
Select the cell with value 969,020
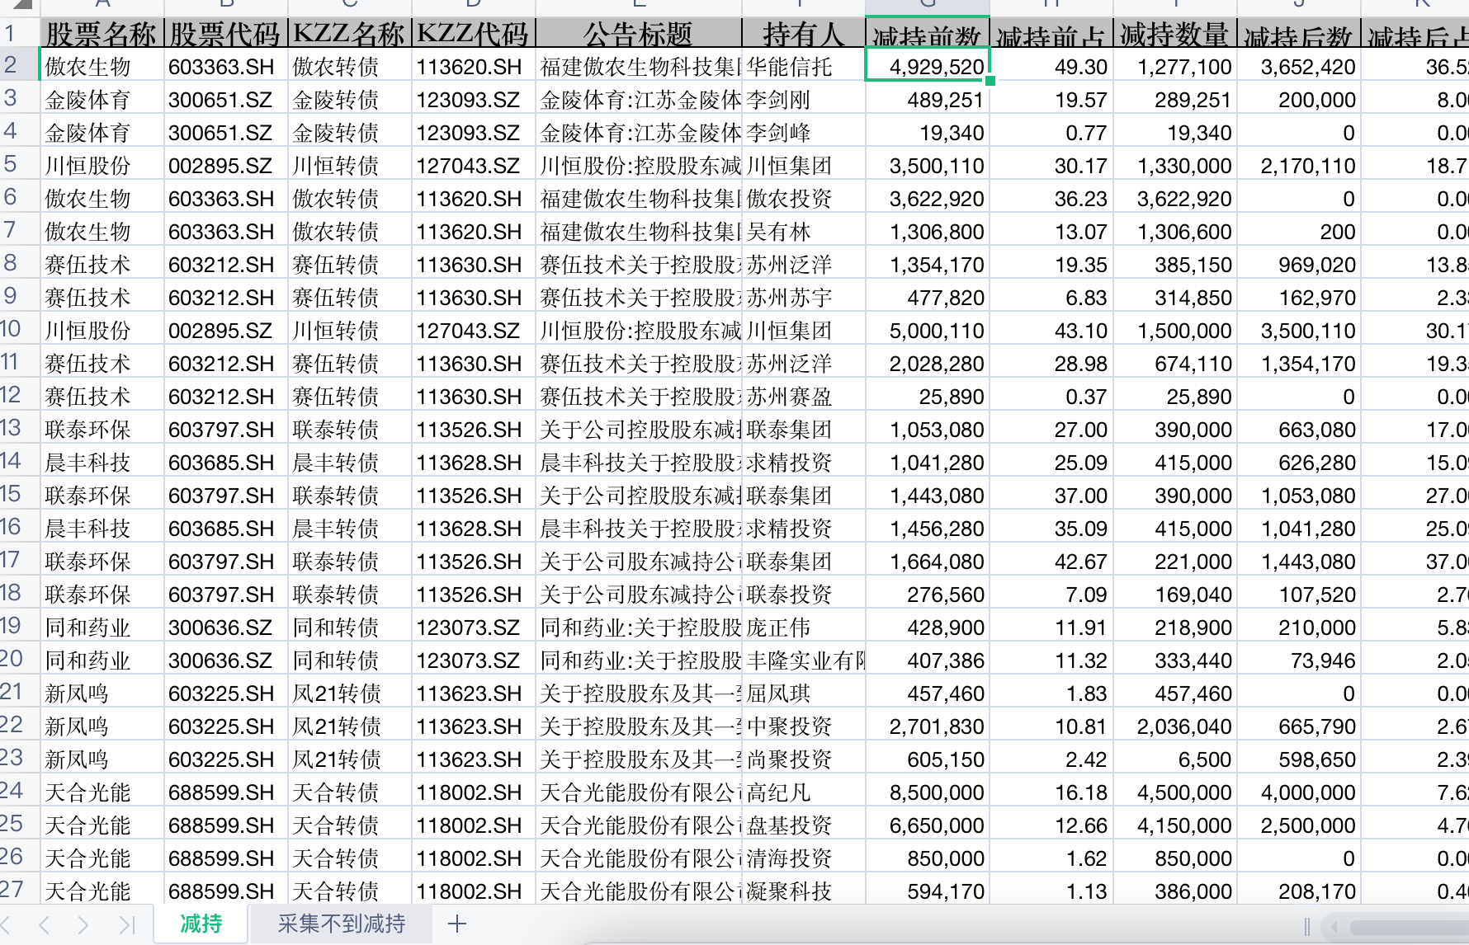[1298, 264]
